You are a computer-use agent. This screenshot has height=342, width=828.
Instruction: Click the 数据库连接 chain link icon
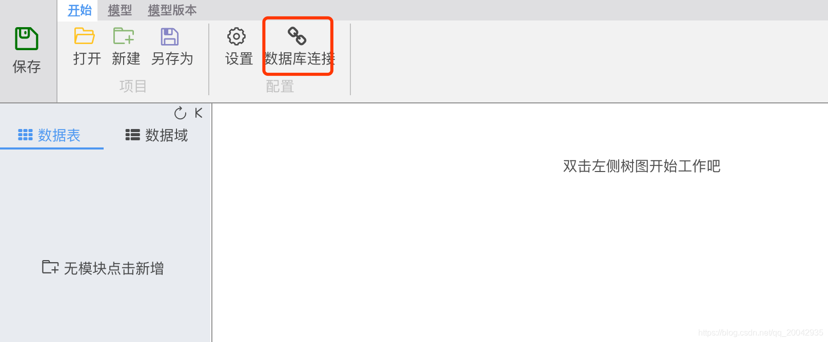(x=297, y=36)
